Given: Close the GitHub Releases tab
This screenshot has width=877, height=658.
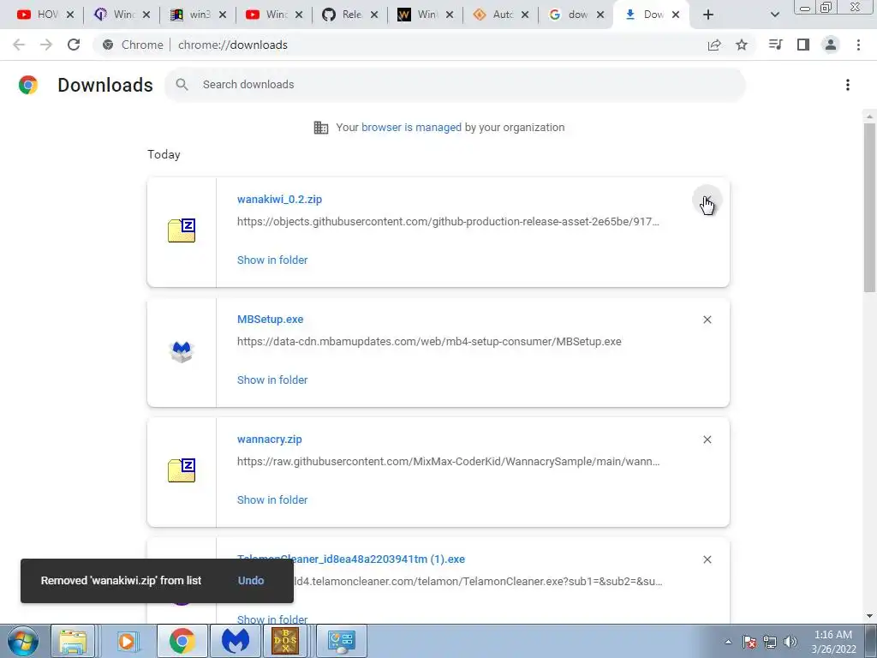Looking at the screenshot, I should click(374, 15).
